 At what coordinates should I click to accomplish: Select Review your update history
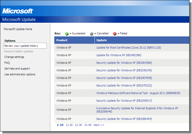coord(21,46)
